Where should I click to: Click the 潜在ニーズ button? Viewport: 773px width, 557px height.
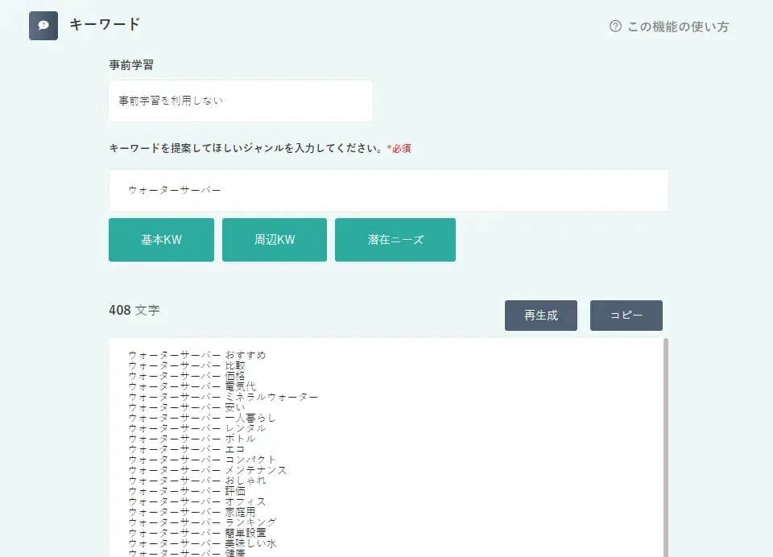point(395,240)
